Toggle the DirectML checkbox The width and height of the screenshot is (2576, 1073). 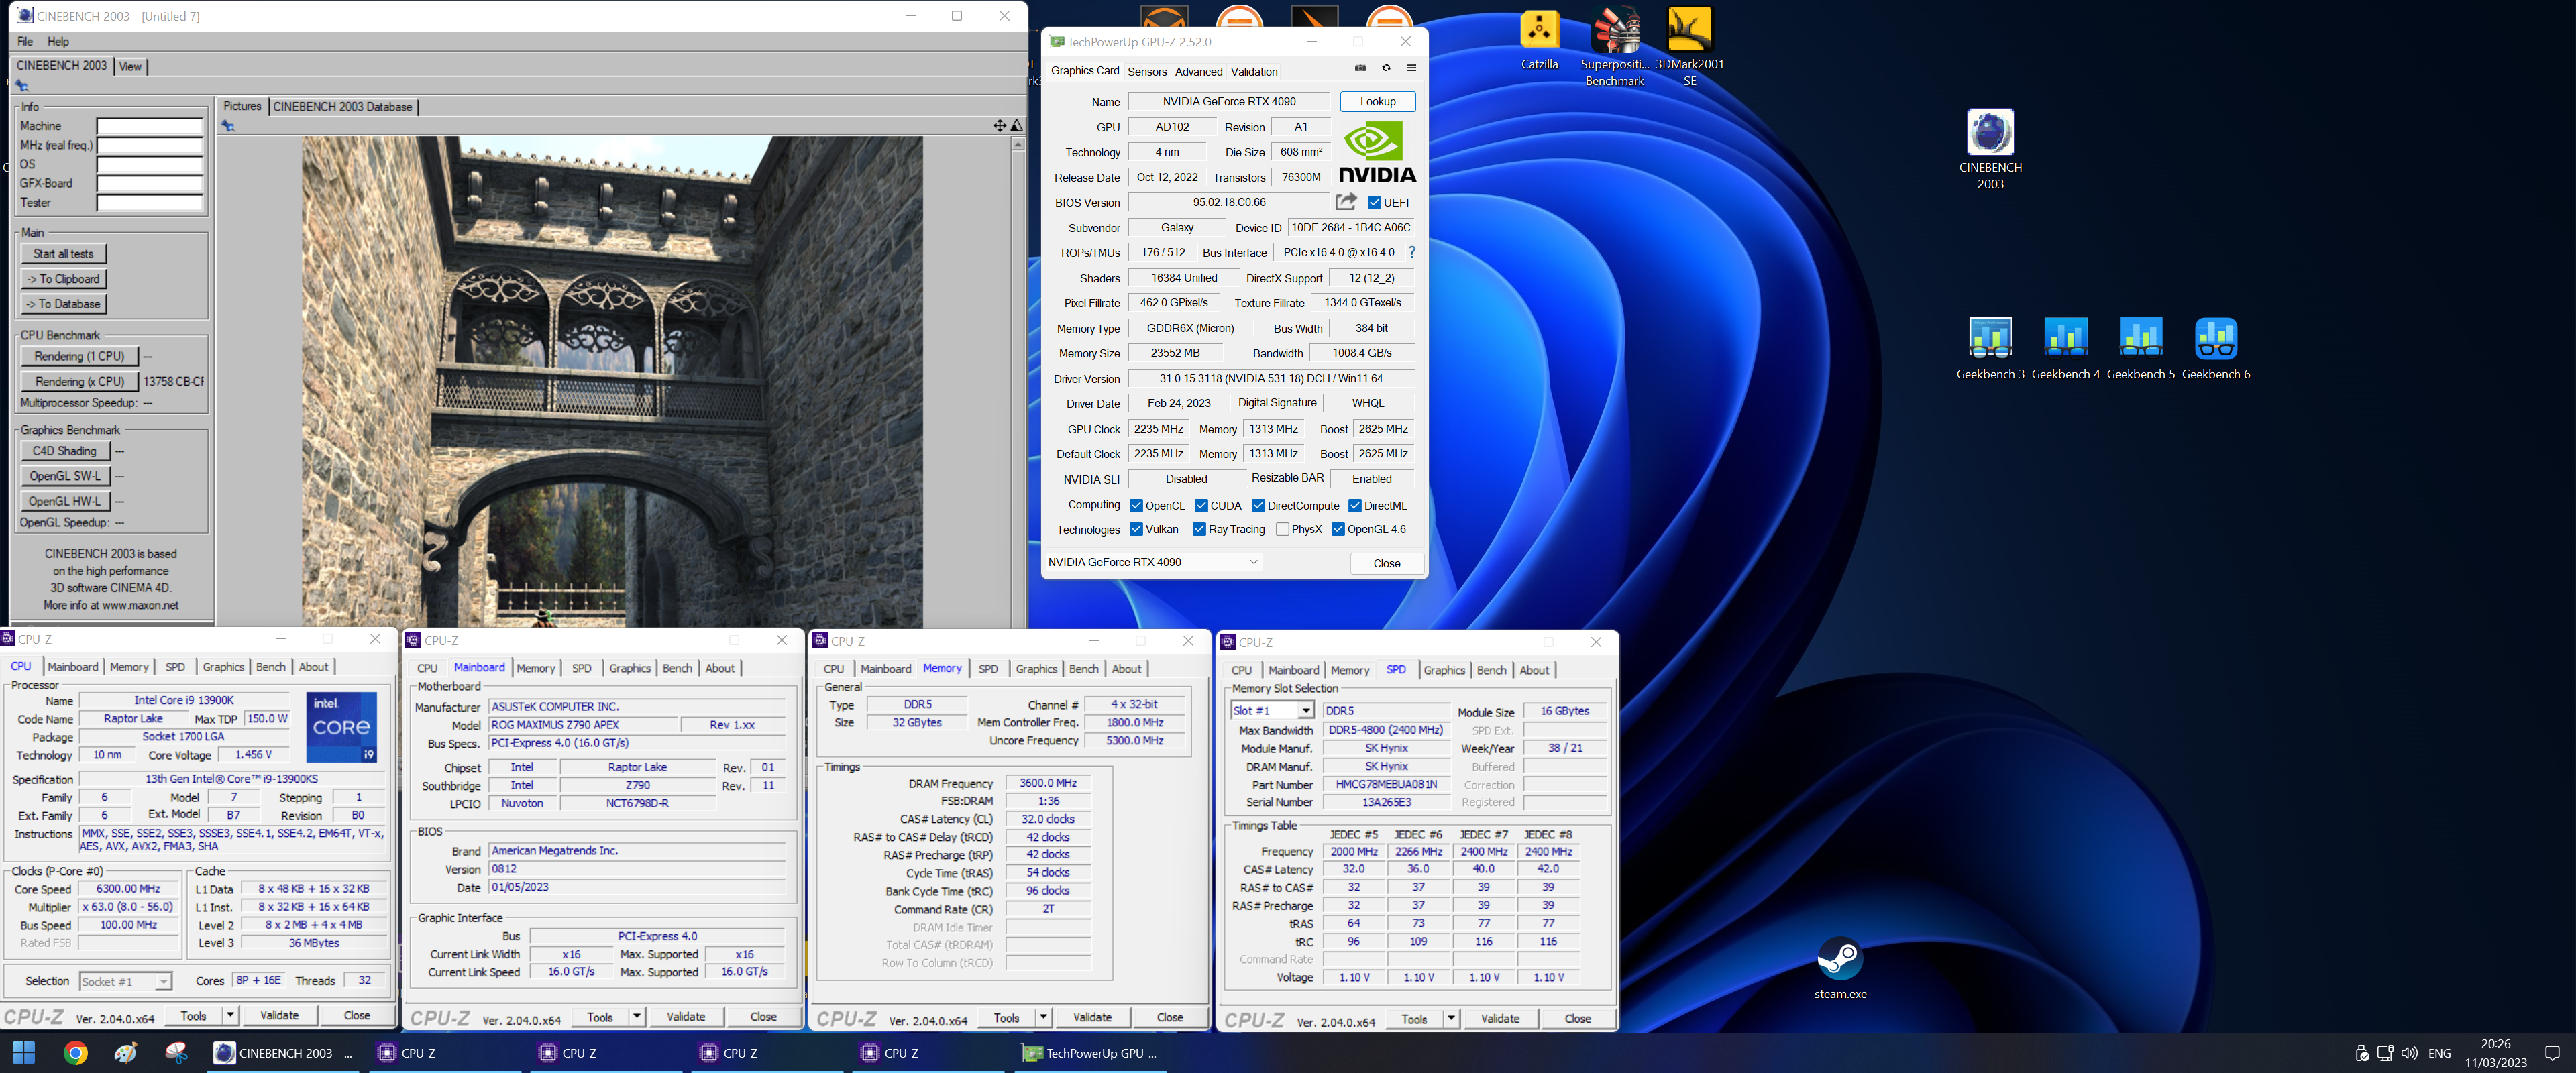1354,505
